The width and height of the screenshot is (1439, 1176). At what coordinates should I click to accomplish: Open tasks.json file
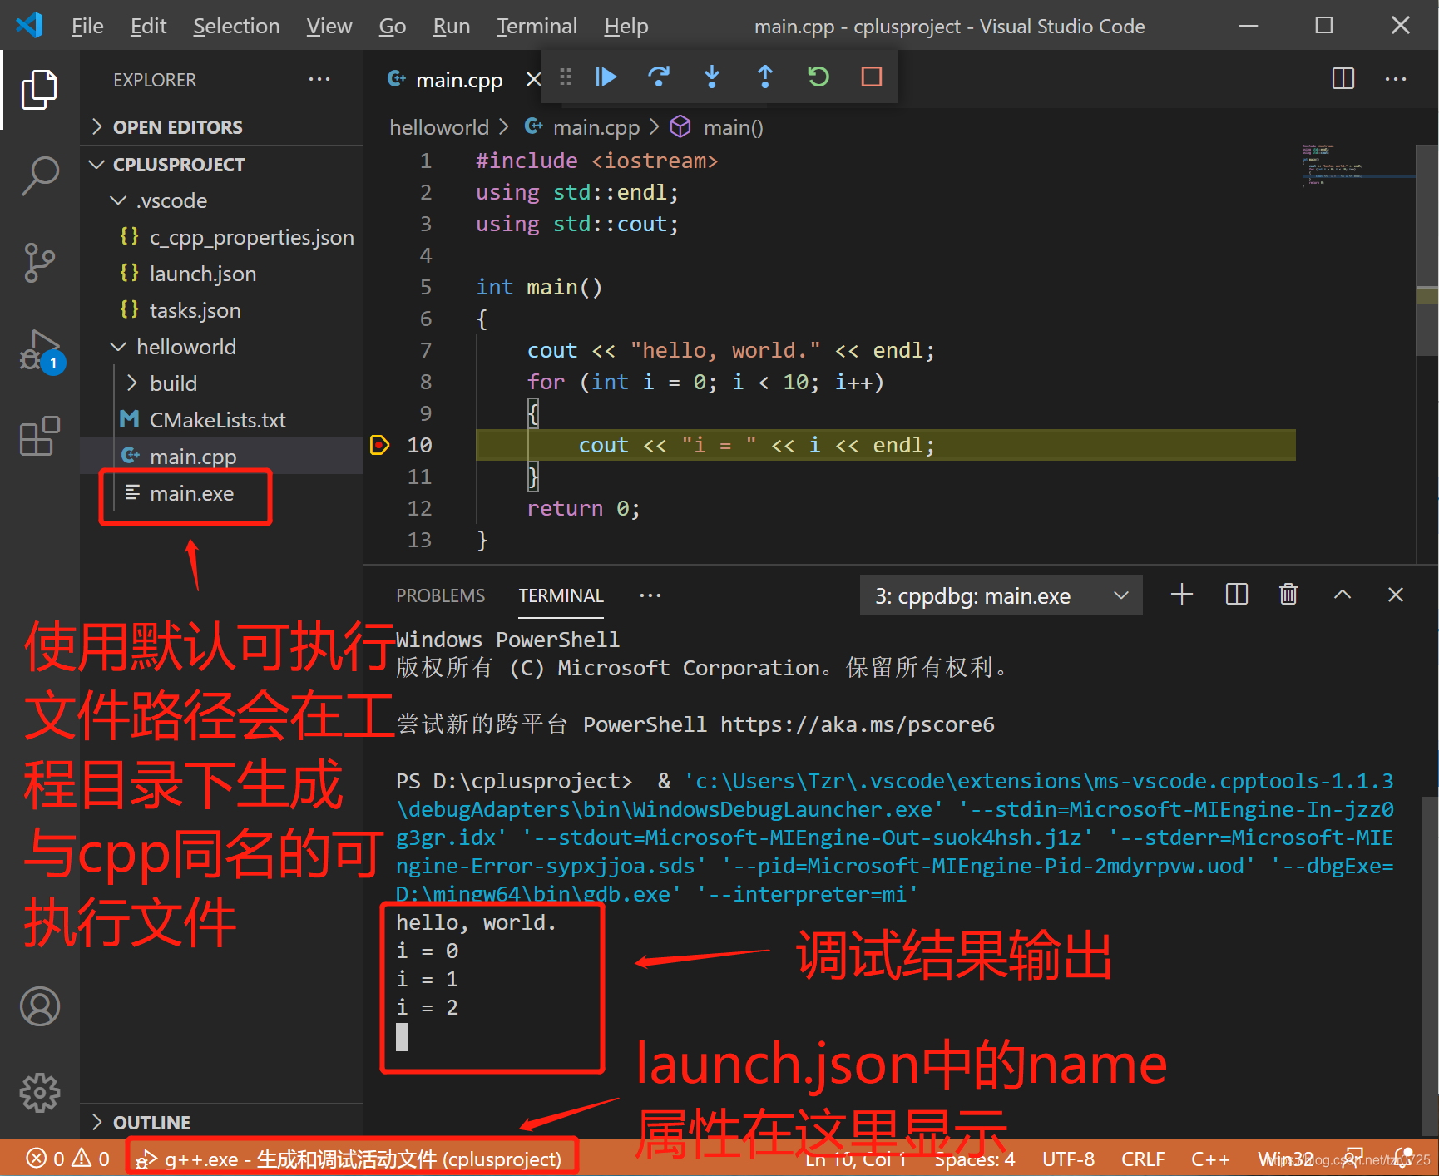221,311
